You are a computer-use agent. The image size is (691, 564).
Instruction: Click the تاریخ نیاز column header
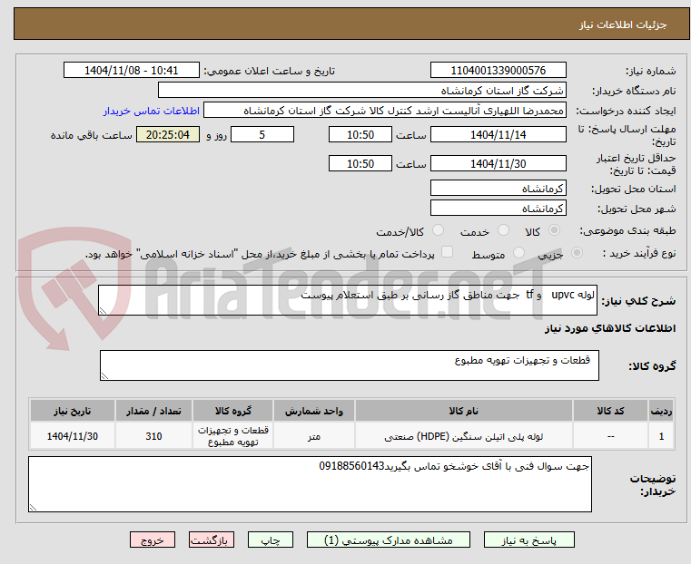(73, 411)
